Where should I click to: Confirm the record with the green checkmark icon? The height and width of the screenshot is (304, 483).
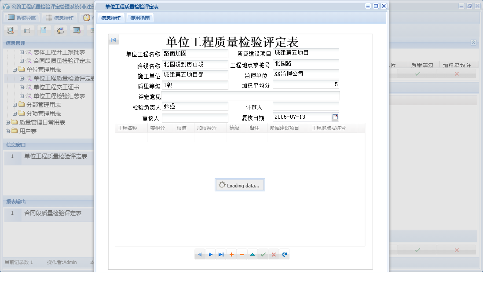(263, 254)
